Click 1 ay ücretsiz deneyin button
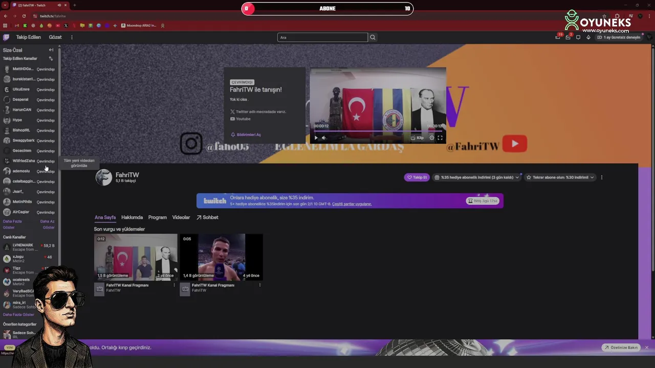This screenshot has width=655, height=368. coord(618,37)
